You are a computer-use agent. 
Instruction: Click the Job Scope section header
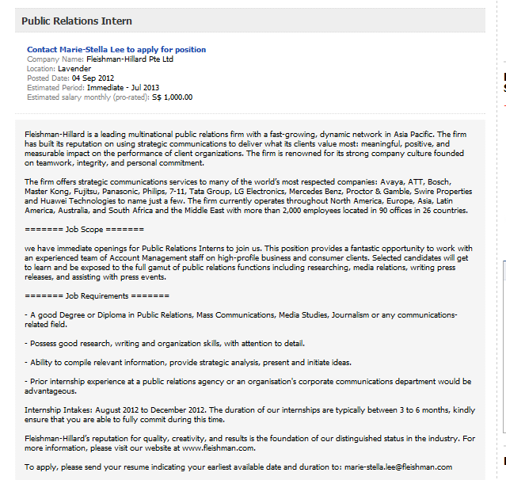pyautogui.click(x=84, y=230)
